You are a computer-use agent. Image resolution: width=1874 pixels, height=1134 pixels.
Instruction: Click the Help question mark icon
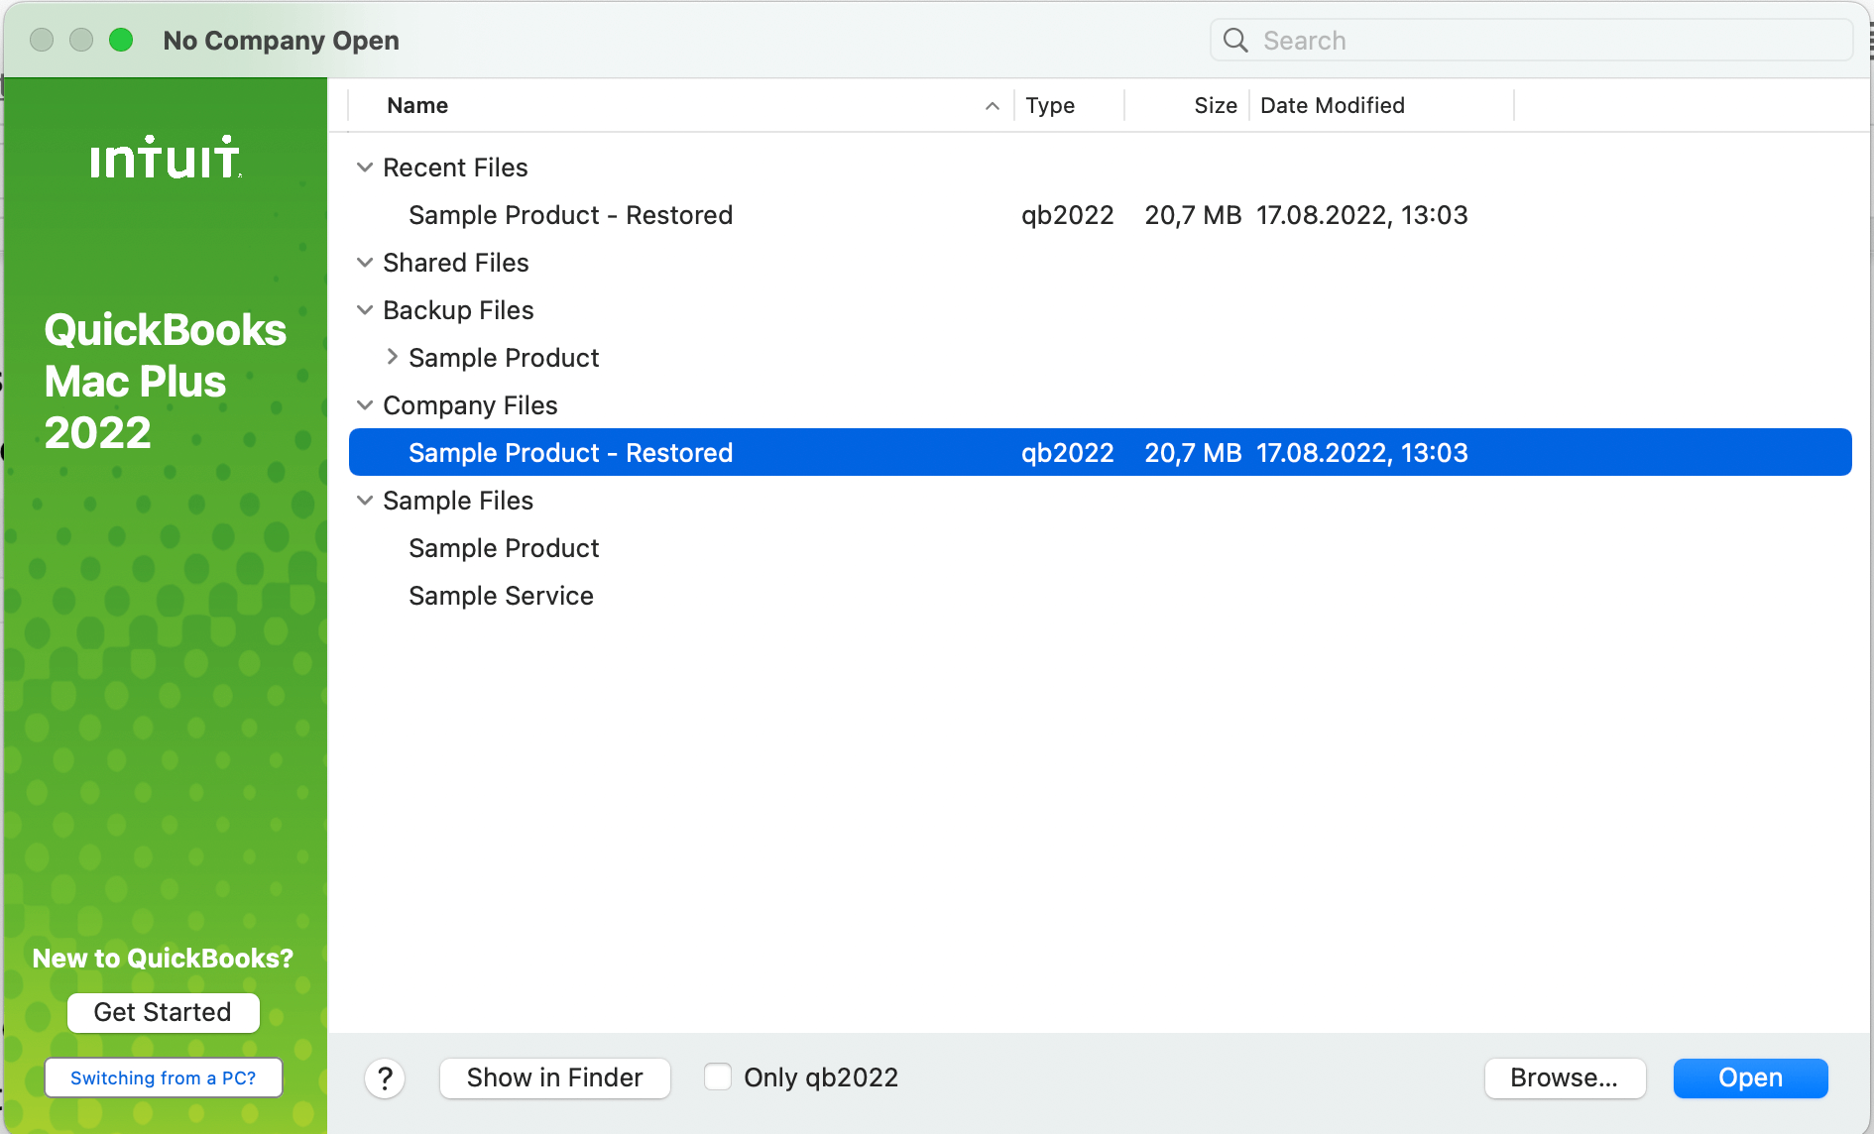(x=385, y=1077)
